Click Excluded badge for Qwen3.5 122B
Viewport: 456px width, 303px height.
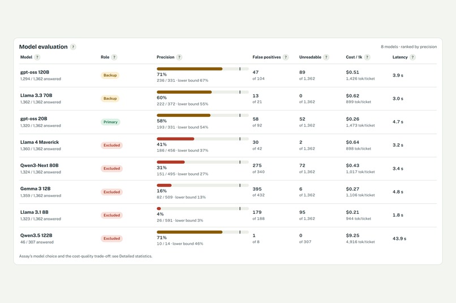(111, 238)
